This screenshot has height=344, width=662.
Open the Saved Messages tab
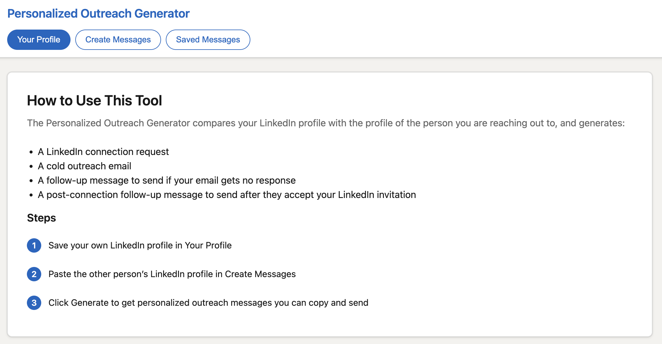[208, 39]
